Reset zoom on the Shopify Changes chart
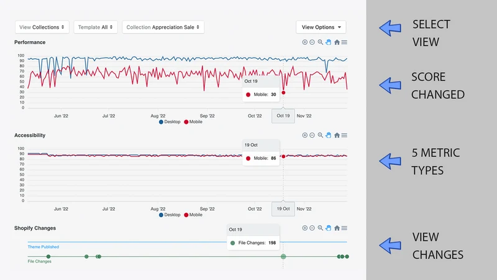This screenshot has height=280, width=497. 337,228
